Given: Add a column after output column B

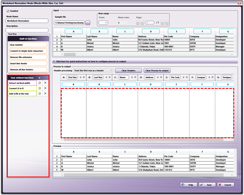Looking at the screenshot, I should (x=106, y=77).
